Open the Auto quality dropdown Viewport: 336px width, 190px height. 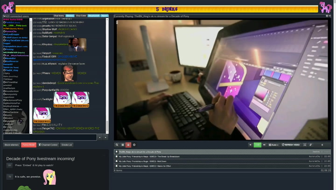point(274,145)
